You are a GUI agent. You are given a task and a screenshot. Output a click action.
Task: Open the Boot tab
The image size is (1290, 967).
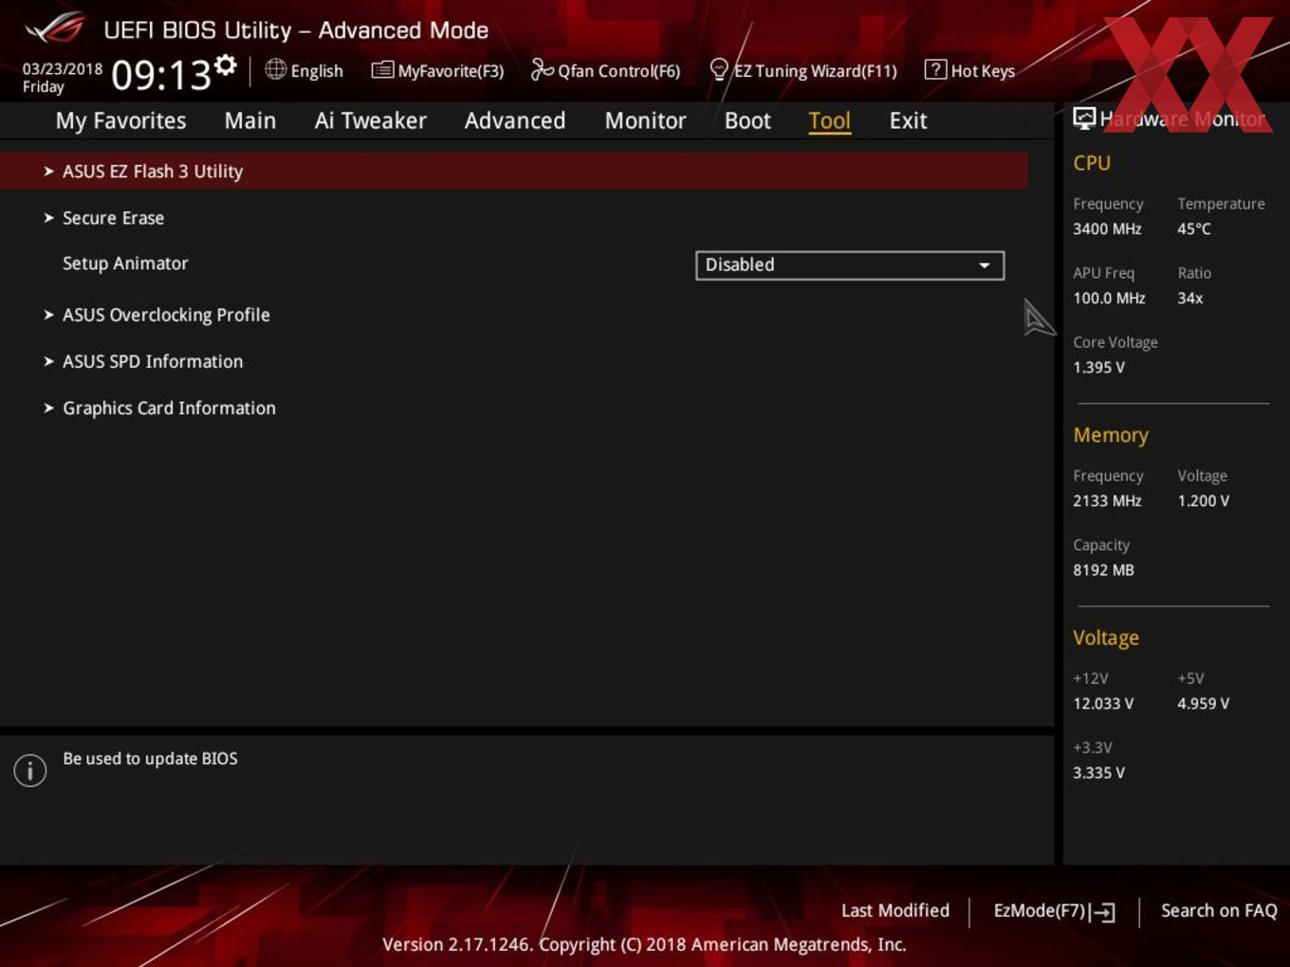pyautogui.click(x=747, y=120)
